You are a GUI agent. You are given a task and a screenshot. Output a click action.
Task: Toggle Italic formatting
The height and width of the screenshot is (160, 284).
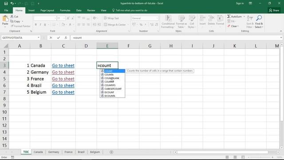pos(40,24)
